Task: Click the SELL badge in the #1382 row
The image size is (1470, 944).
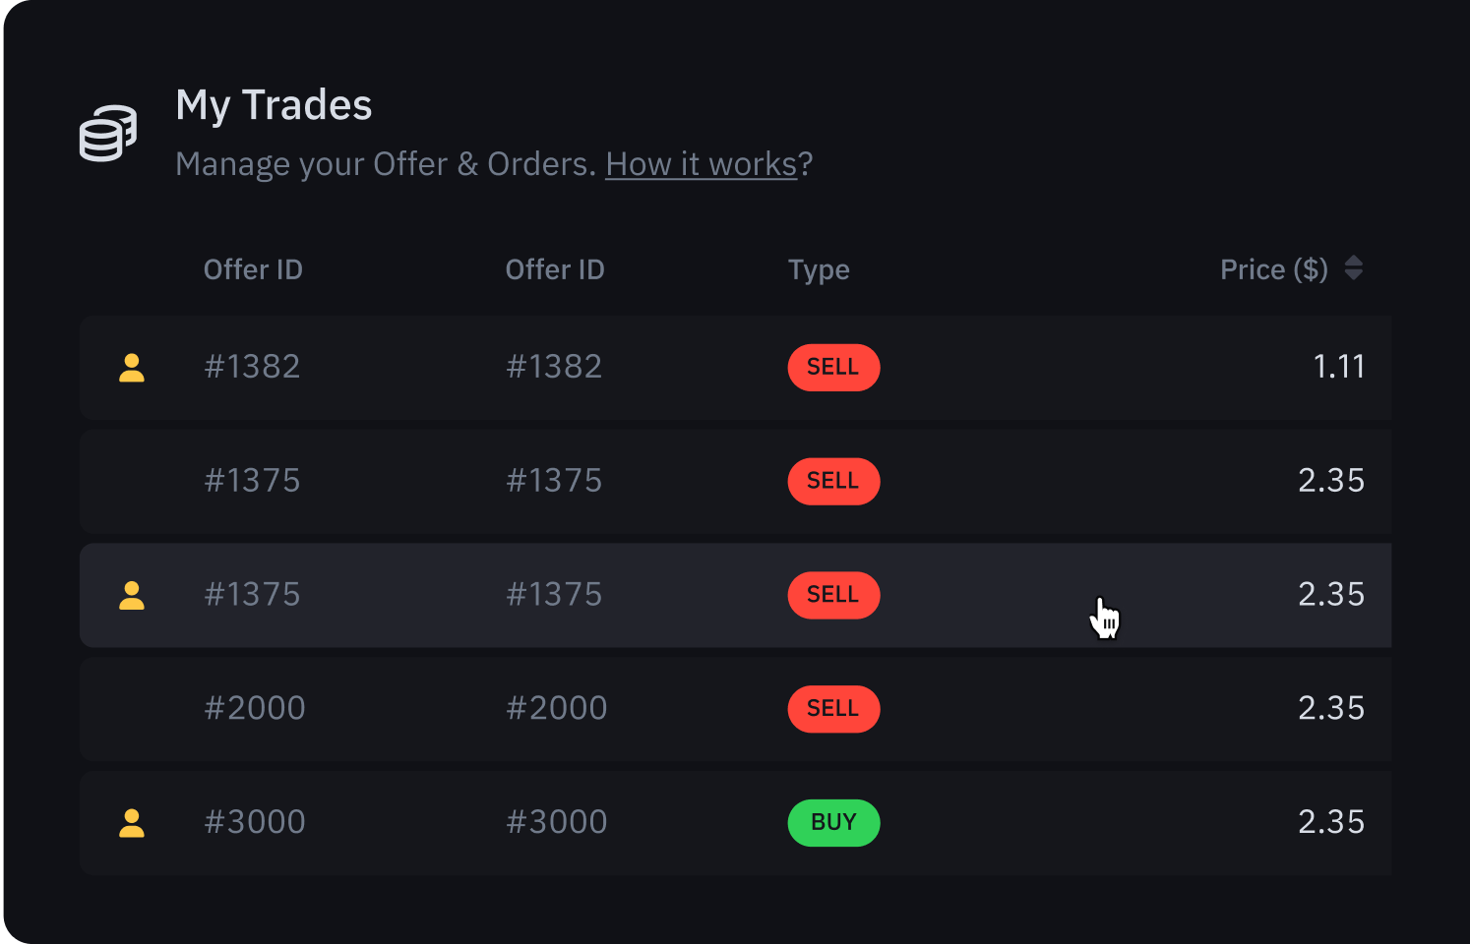Action: click(x=833, y=368)
